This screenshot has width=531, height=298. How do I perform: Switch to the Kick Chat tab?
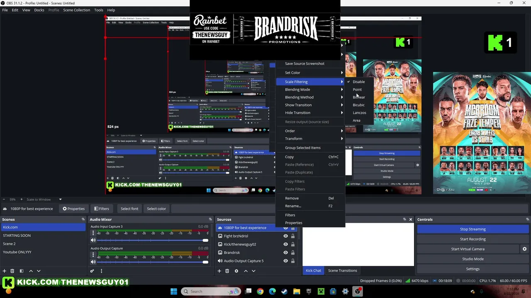tap(313, 271)
